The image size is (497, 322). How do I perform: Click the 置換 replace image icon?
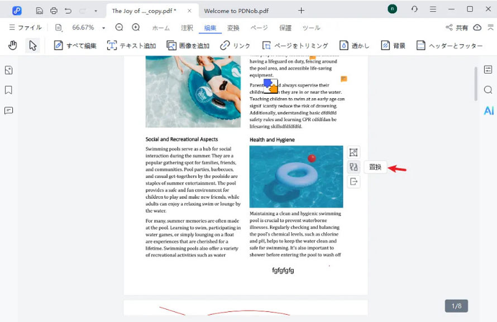tap(353, 167)
